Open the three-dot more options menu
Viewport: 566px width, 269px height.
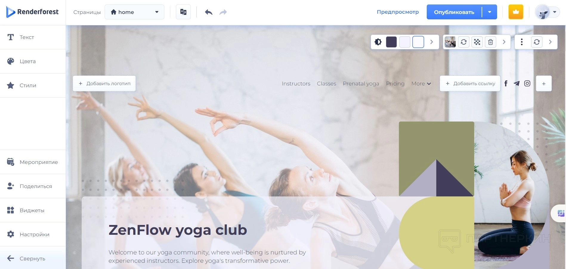522,42
